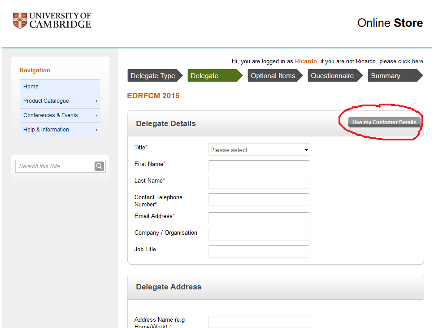Click into the Job Title field
The image size is (434, 328).
tap(259, 252)
